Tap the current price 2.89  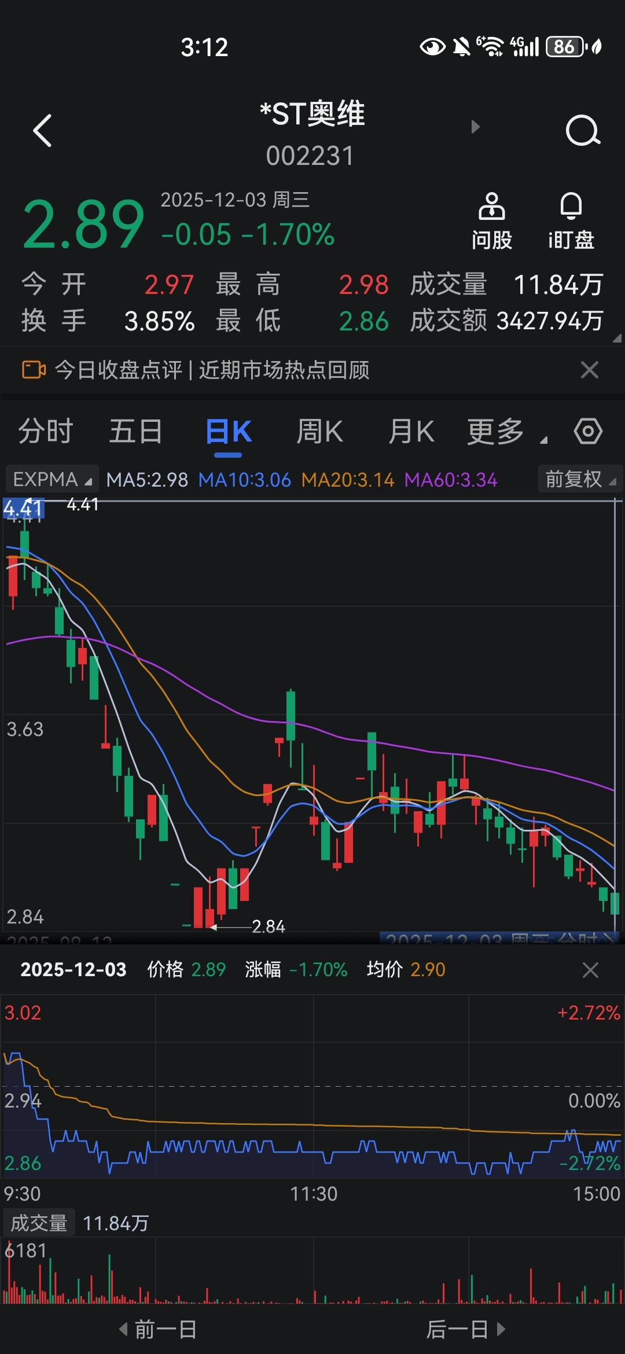coord(83,225)
